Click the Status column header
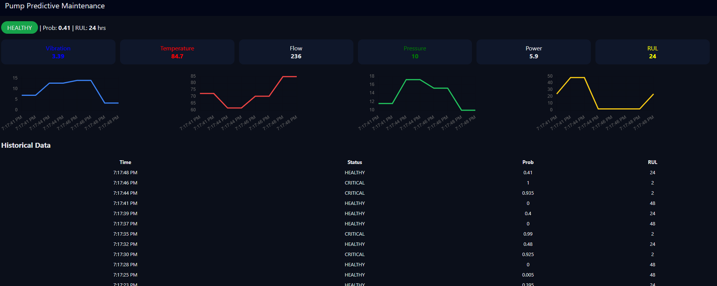 coord(355,162)
